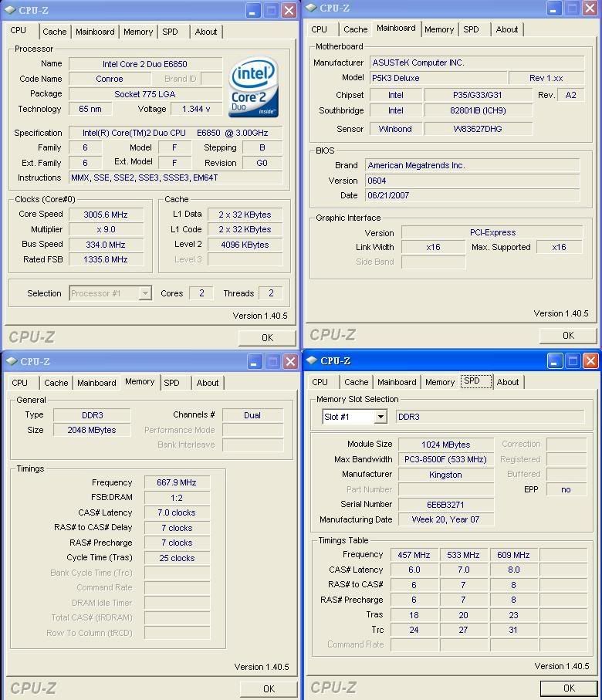Viewport: 602px width, 700px height.
Task: Click the Level 2 cache 4096 KBytes value
Action: 245,245
